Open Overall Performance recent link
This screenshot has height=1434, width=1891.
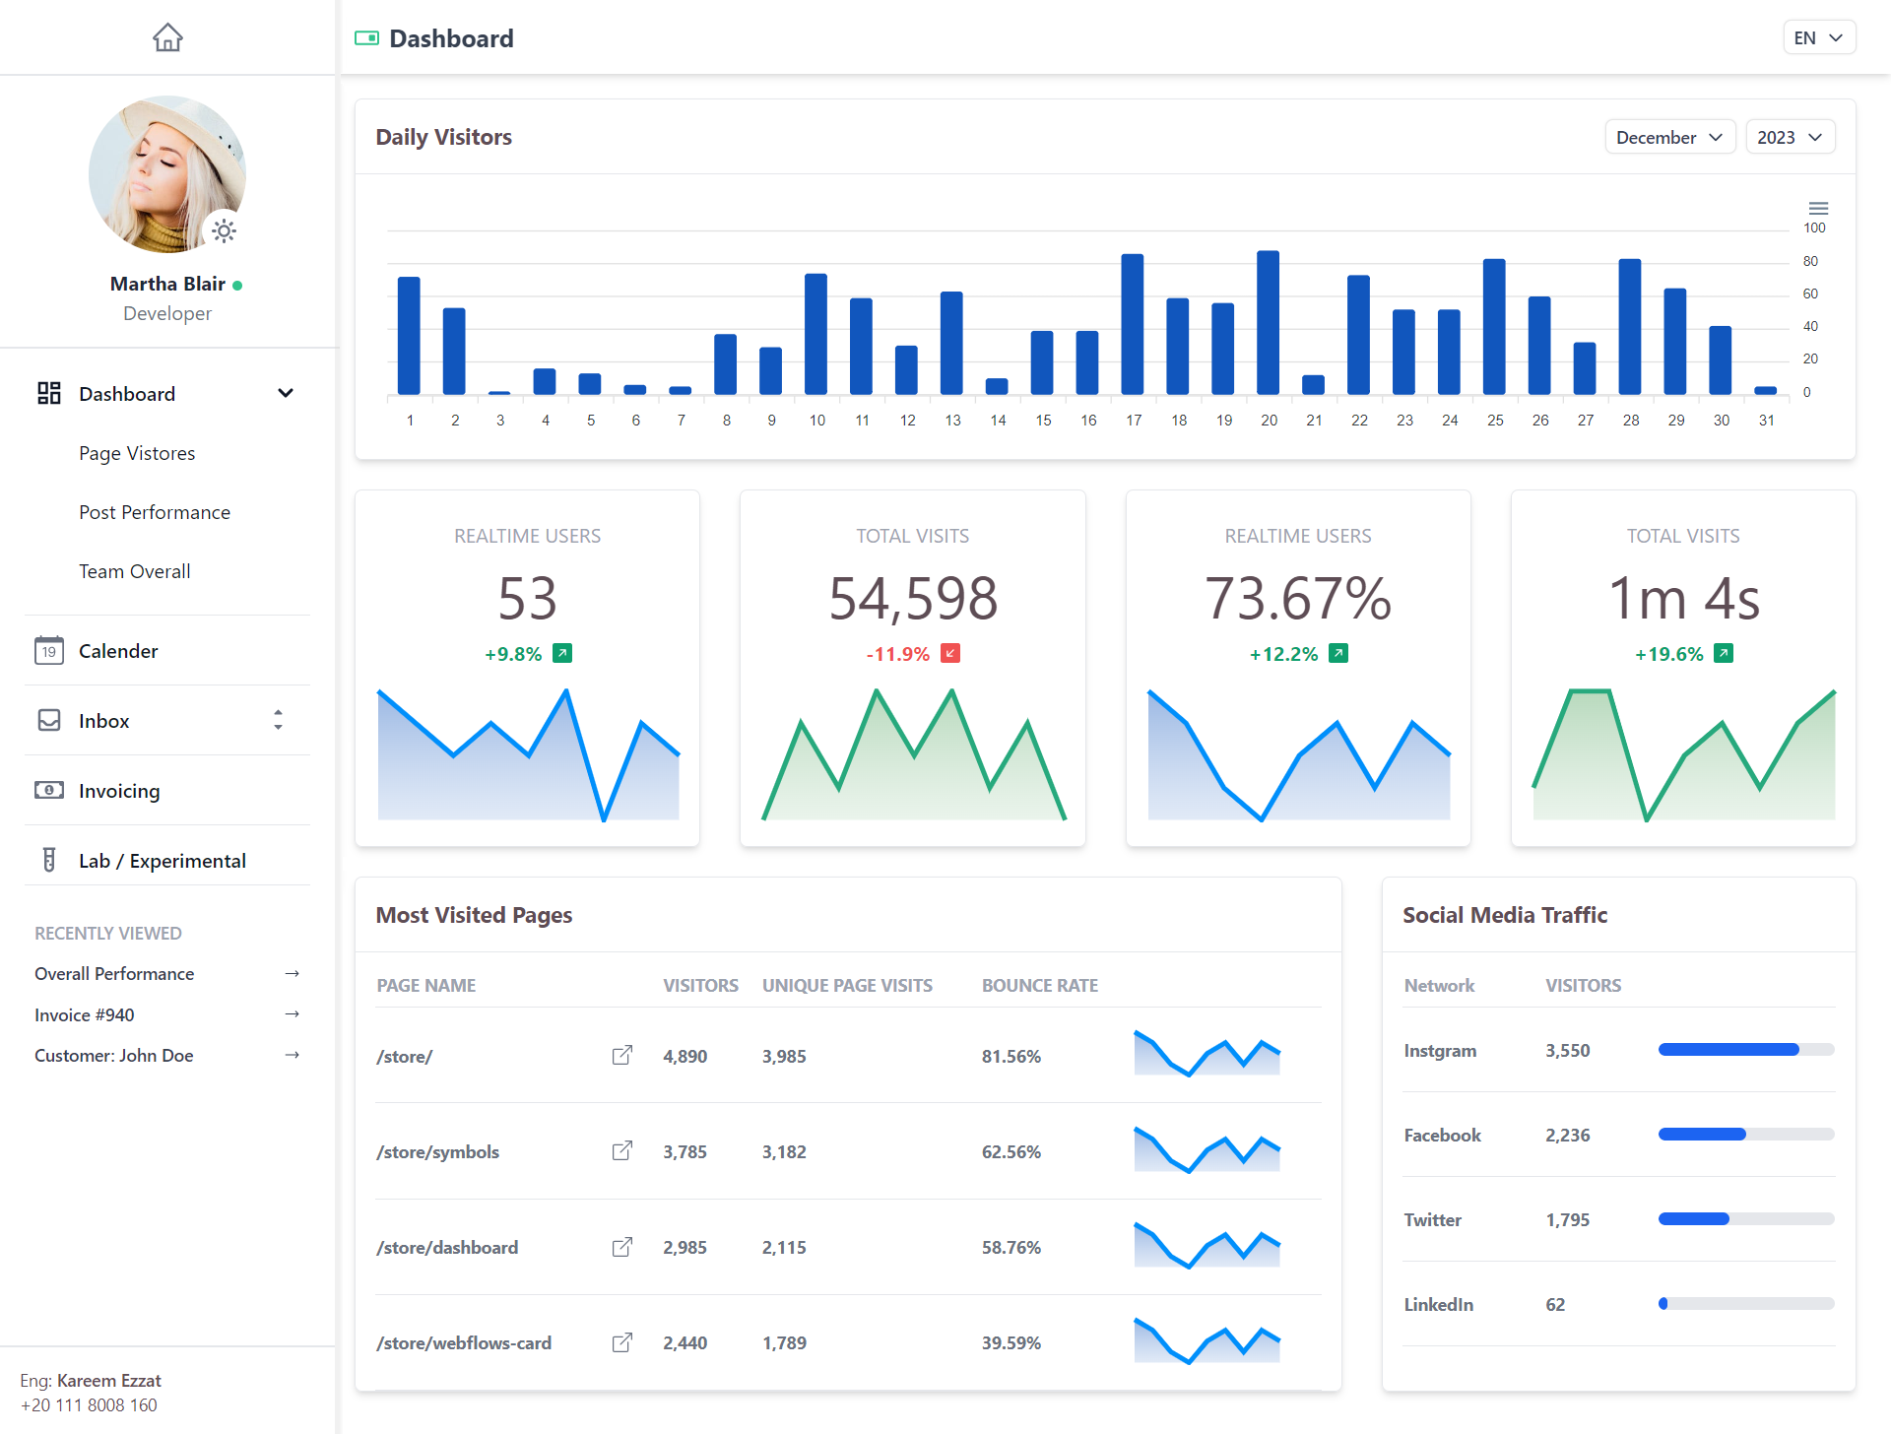(114, 973)
